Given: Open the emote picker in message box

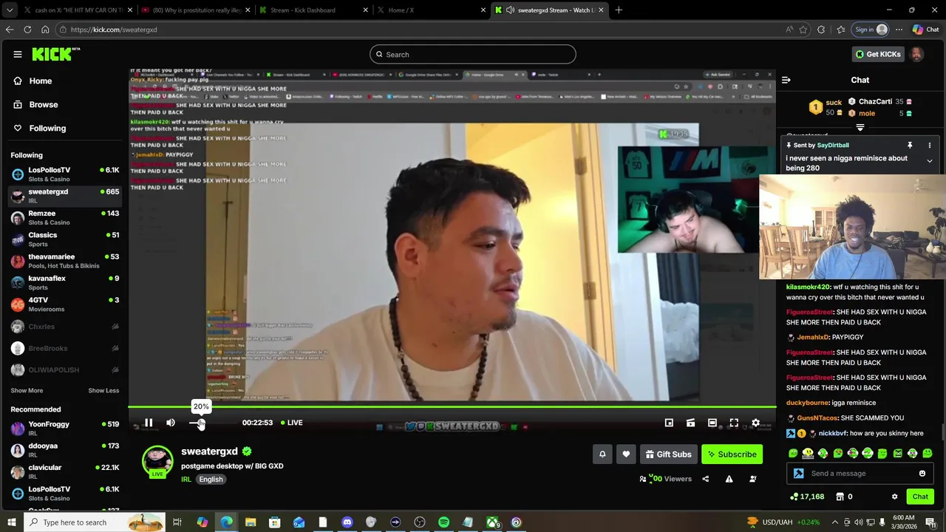Looking at the screenshot, I should (922, 474).
